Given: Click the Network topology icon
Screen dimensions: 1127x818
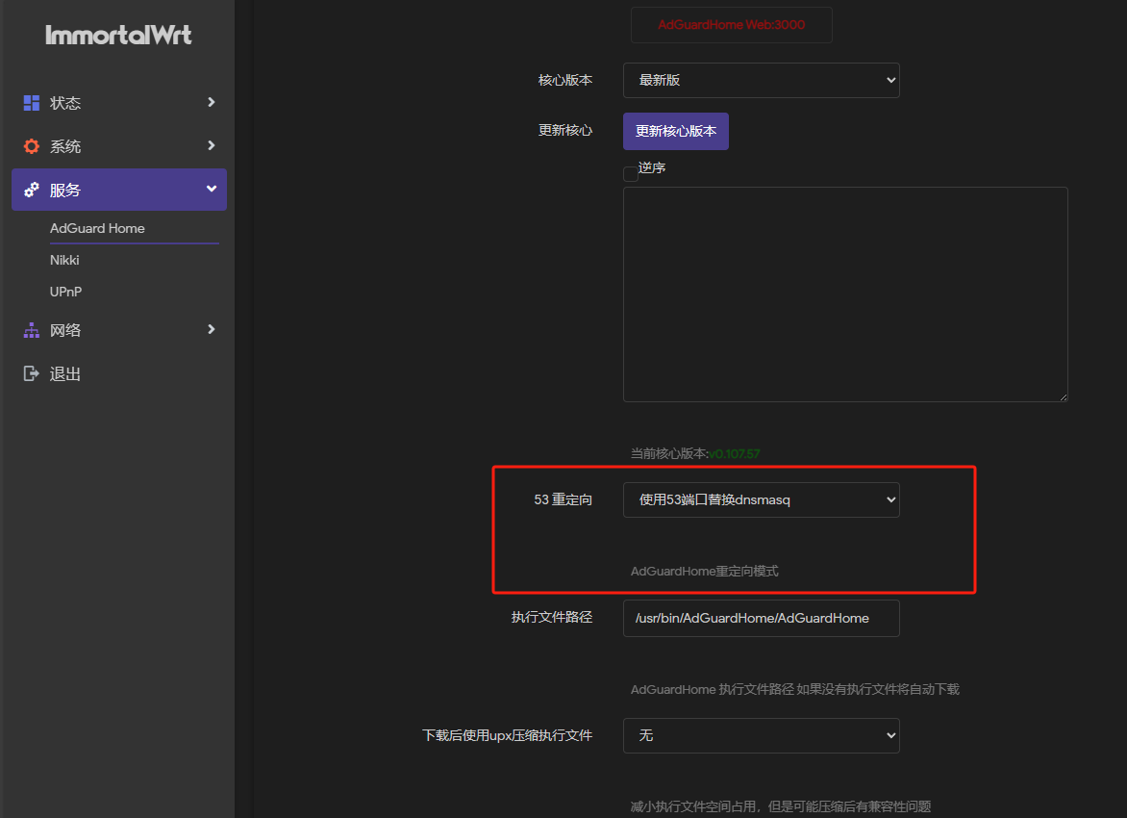Looking at the screenshot, I should click(x=32, y=330).
